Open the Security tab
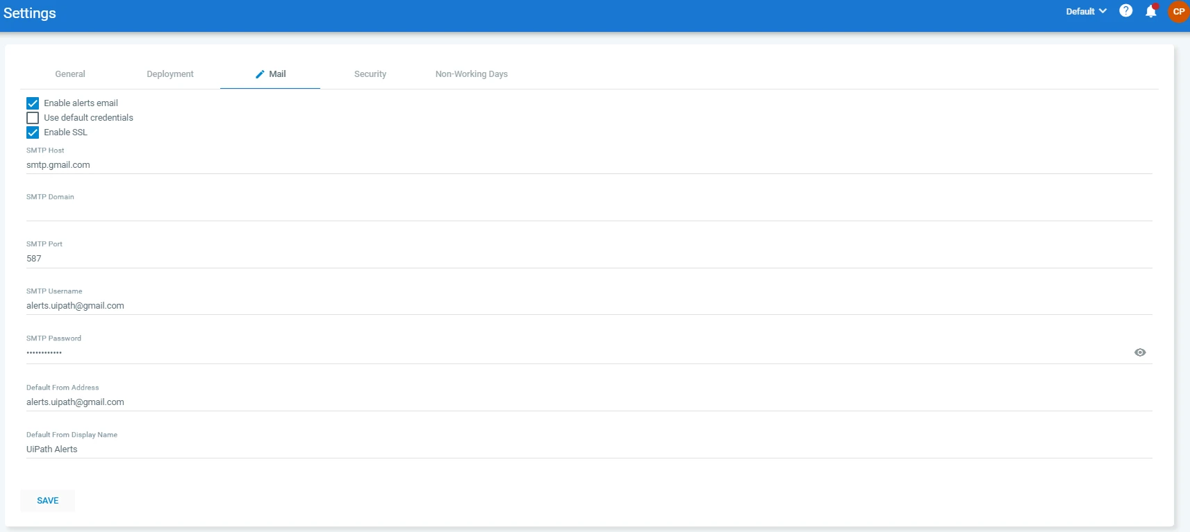Viewport: 1190px width, 532px height. [x=370, y=74]
